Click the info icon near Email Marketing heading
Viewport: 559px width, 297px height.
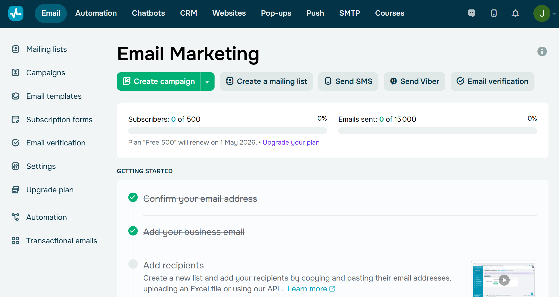click(x=542, y=52)
